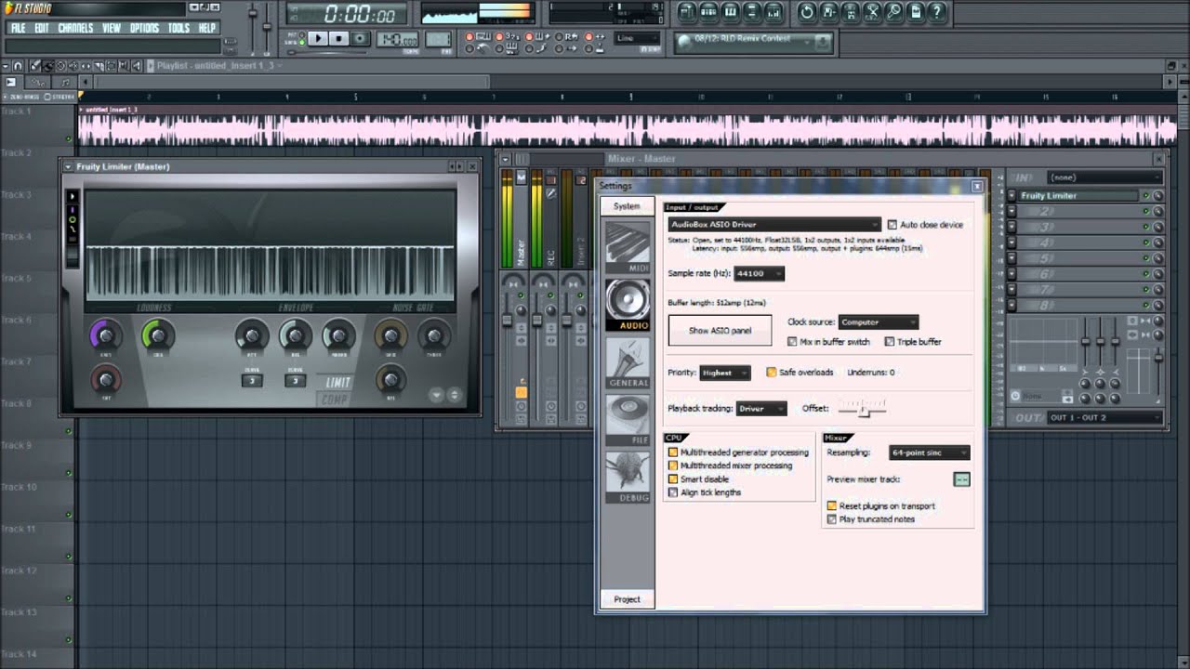Open the DEBUG settings page icon
Screen dimensions: 1190x669
click(x=628, y=478)
